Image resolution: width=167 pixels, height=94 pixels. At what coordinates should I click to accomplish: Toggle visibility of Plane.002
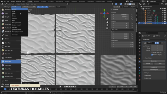coord(163,19)
